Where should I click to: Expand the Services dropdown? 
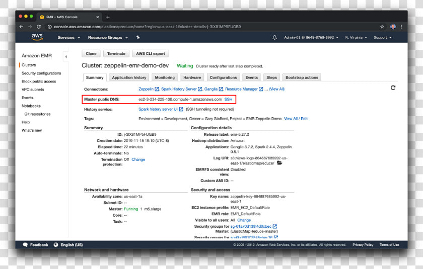[69, 37]
